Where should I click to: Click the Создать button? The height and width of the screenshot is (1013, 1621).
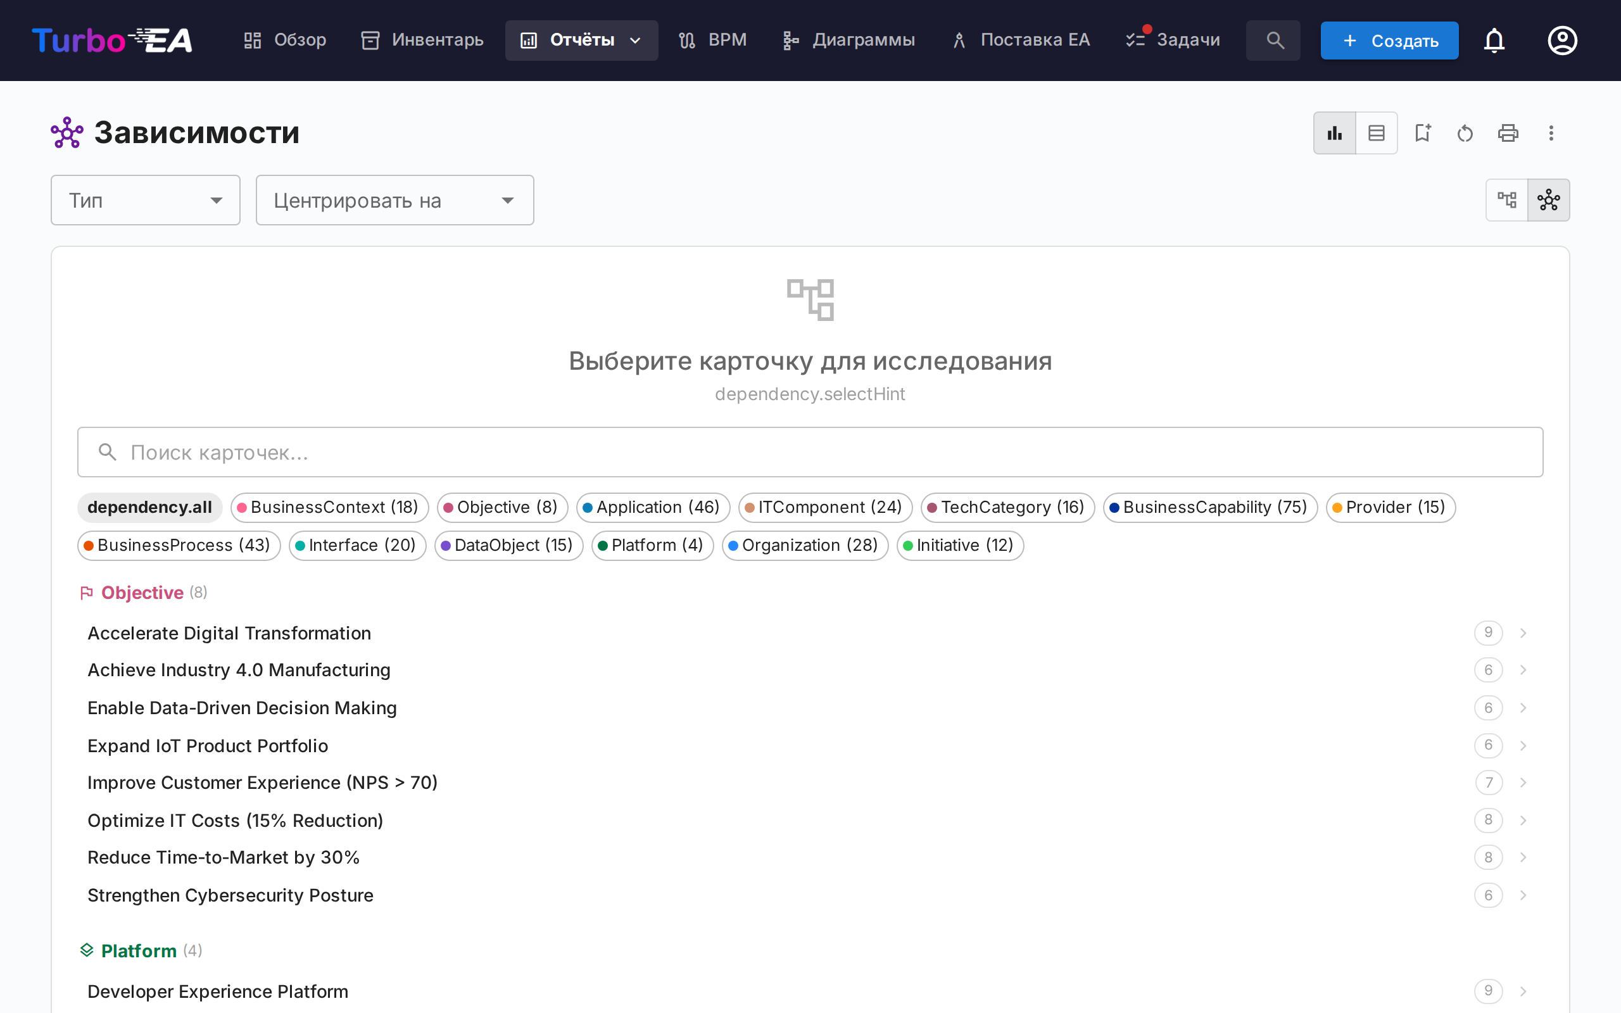[1389, 40]
